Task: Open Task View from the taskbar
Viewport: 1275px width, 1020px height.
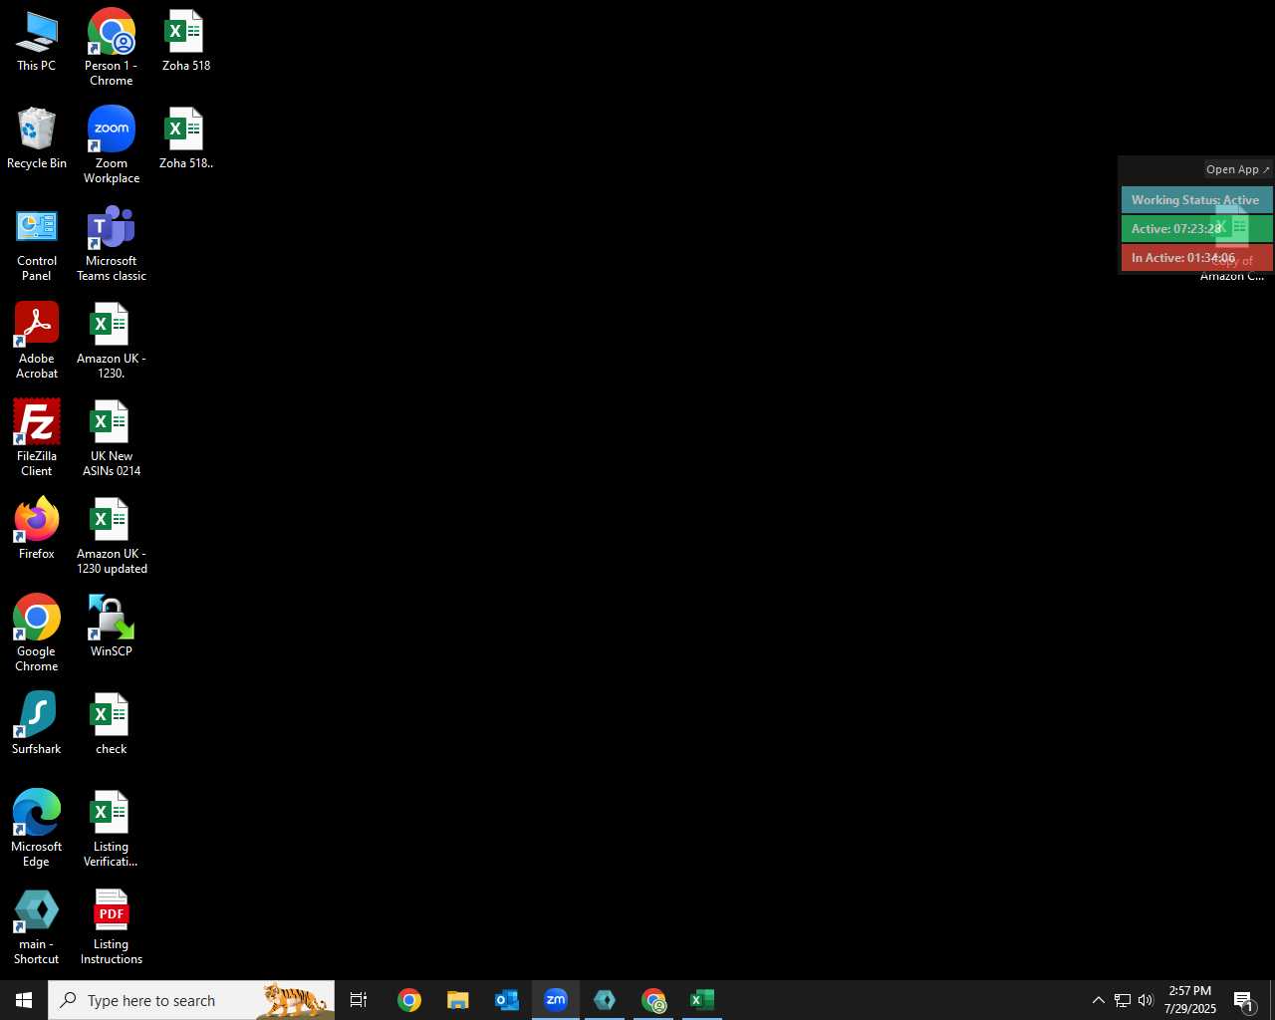Action: [359, 1000]
